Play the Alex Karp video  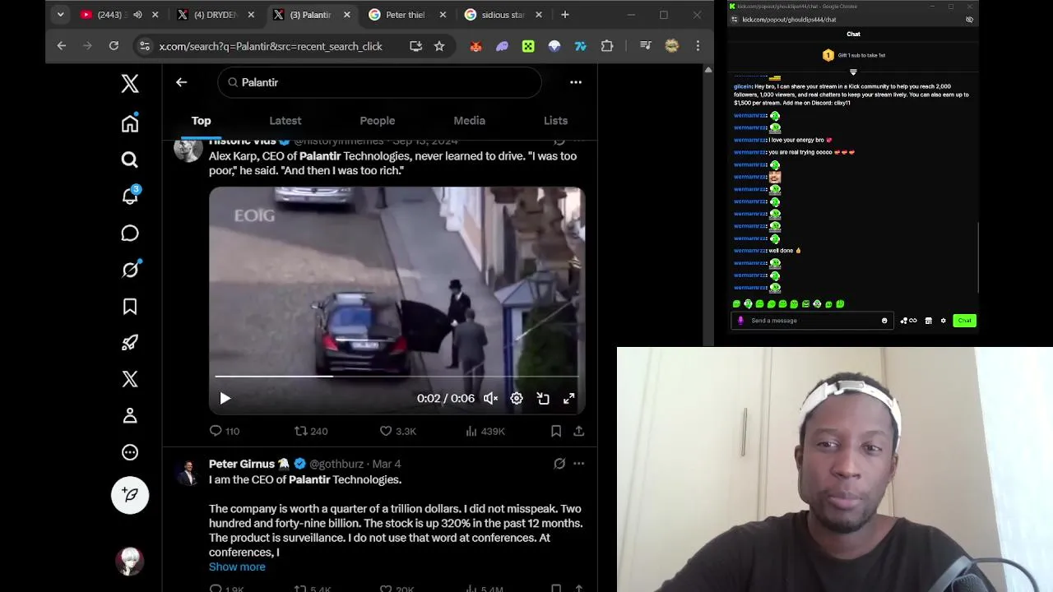225,398
